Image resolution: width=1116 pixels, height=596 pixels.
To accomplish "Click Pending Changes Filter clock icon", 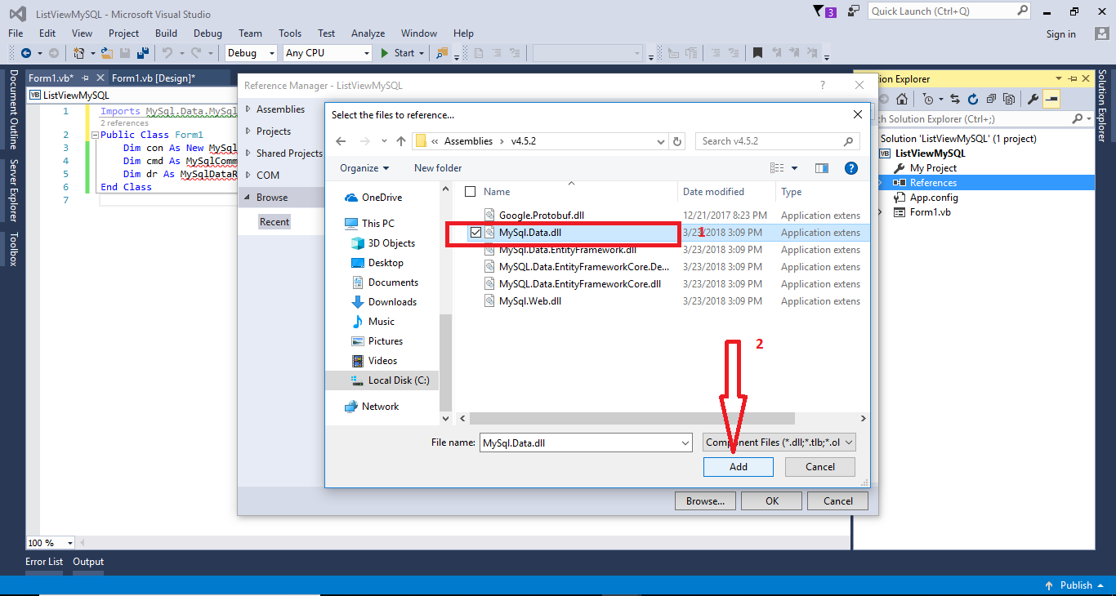I will pos(928,99).
